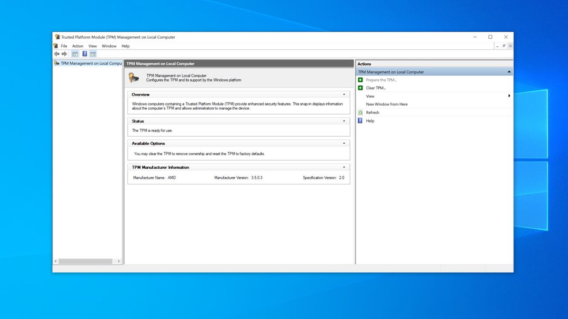
Task: Click the Help toolbar icon
Action: tap(84, 54)
